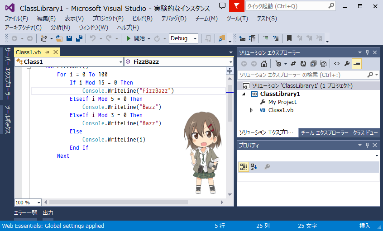Open the Debug configuration dropdown
The width and height of the screenshot is (383, 231).
[184, 38]
